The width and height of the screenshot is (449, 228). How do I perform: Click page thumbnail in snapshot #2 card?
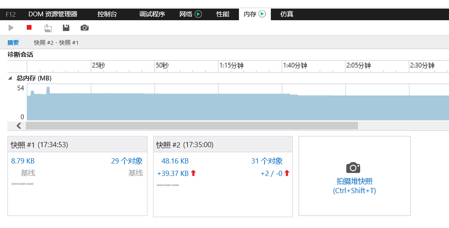pyautogui.click(x=168, y=185)
